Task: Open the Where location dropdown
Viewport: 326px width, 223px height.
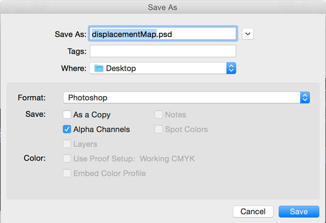Action: (163, 68)
